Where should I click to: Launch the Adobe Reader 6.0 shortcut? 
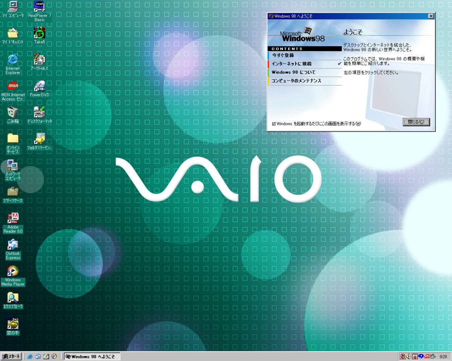click(x=13, y=223)
